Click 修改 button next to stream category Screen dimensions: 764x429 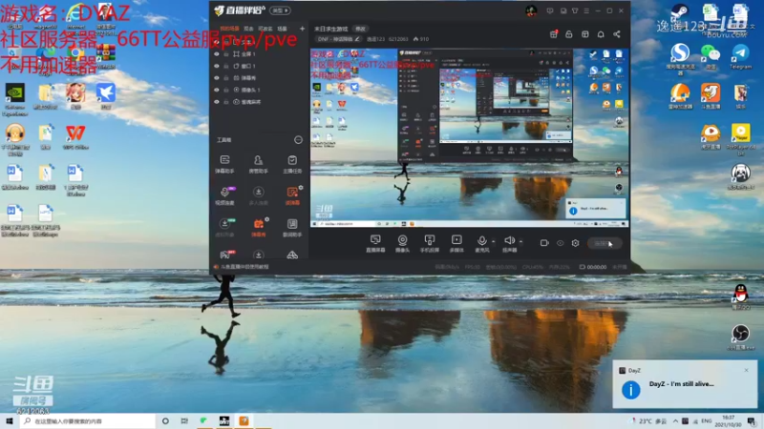(361, 30)
